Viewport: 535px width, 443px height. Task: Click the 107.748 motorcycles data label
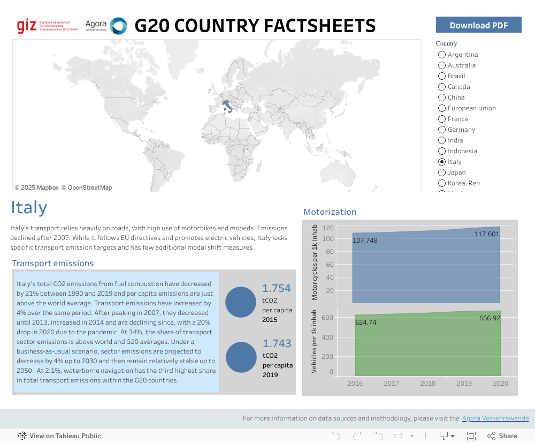coord(365,241)
